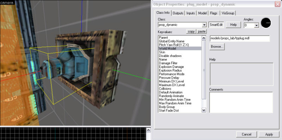The image size is (282, 140).
Task: Open the Class dropdown showing prop_dynamic
Action: click(204, 25)
